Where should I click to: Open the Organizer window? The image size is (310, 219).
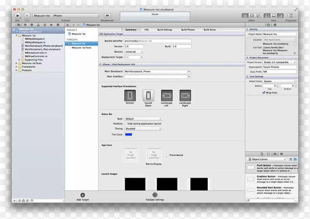point(291,16)
